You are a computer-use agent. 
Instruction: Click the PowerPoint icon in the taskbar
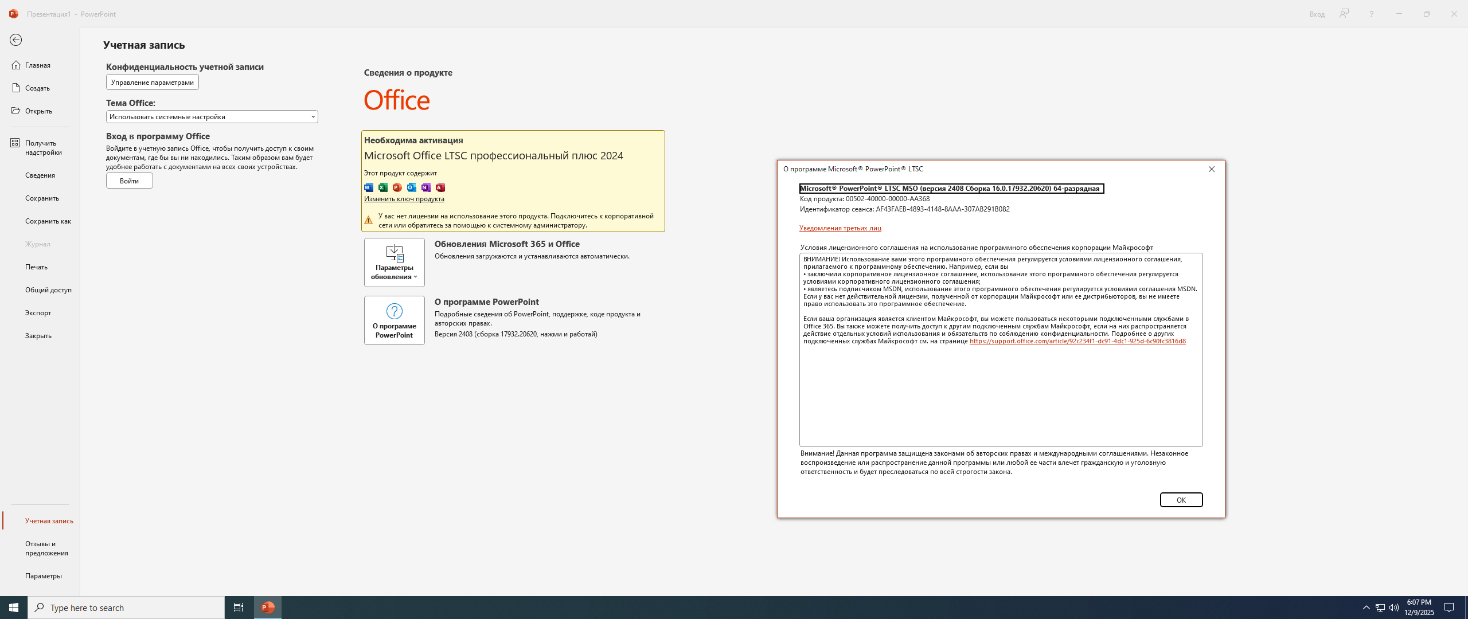pos(268,607)
